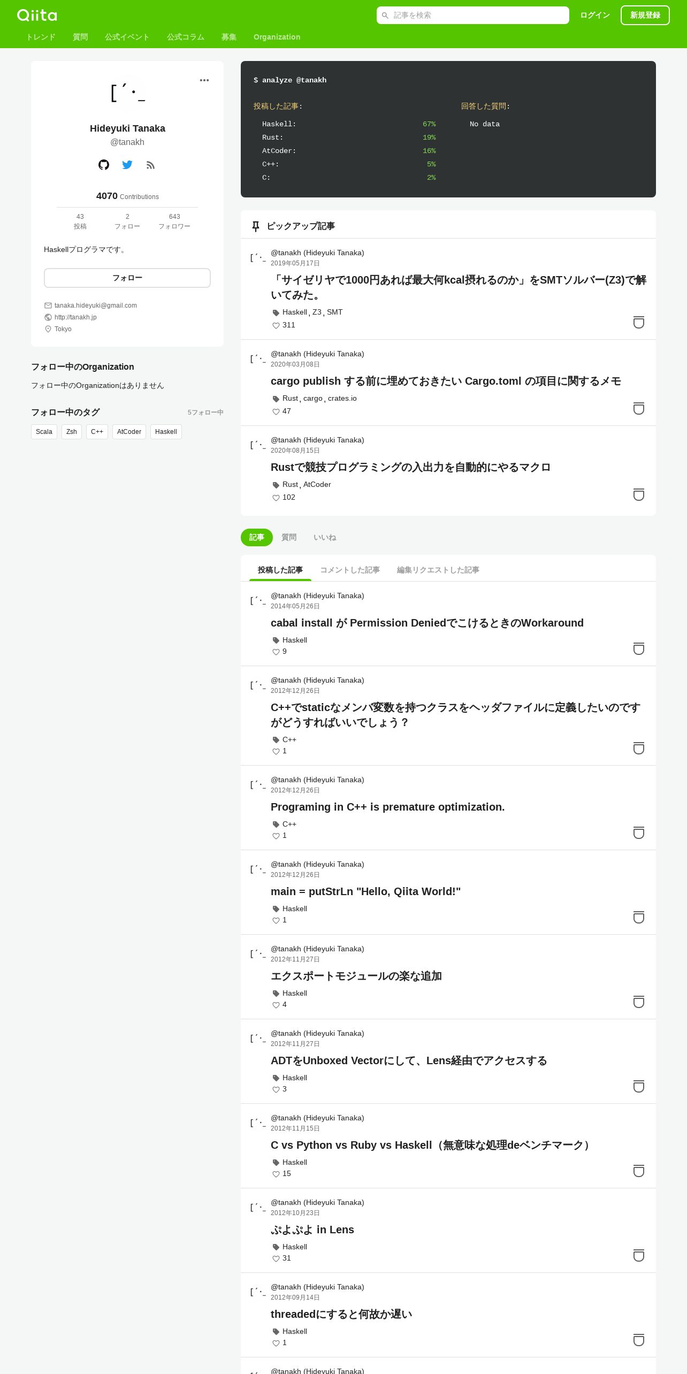Switch to 編集リクエストした記事 tab
The image size is (687, 1374).
(438, 570)
